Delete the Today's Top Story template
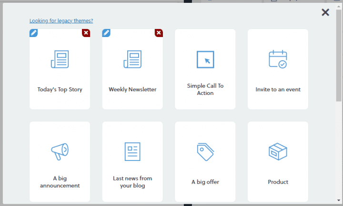This screenshot has height=206, width=343. pyautogui.click(x=86, y=33)
